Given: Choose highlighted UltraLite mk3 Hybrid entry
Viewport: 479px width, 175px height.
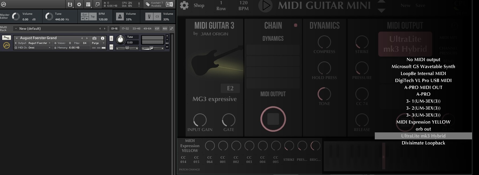Looking at the screenshot, I should click(423, 136).
